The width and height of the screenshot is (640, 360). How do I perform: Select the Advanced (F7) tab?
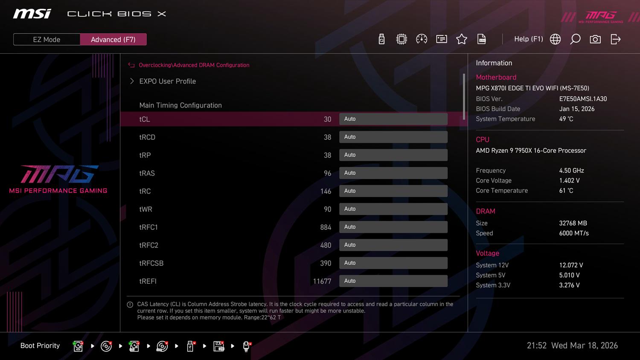coord(113,39)
